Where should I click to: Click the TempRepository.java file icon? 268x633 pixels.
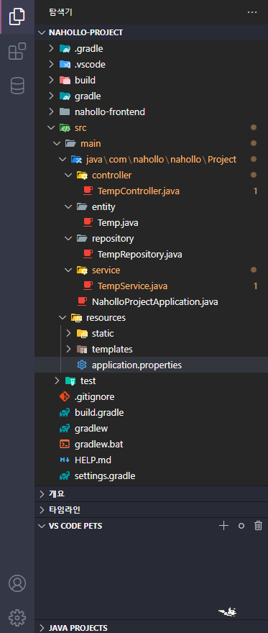pos(88,255)
